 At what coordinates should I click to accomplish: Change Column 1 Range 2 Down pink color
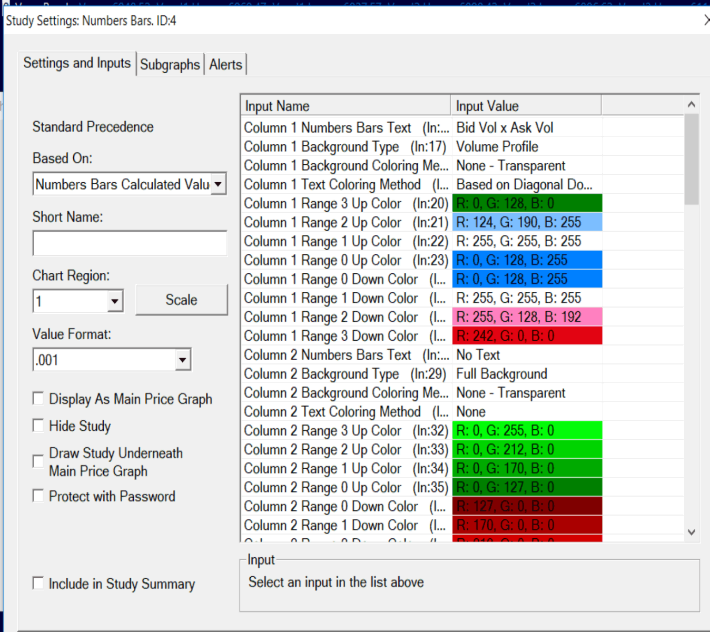pos(527,317)
